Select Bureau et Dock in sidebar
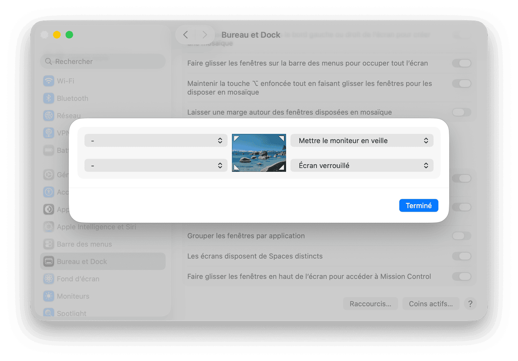This screenshot has width=518, height=361. point(103,262)
